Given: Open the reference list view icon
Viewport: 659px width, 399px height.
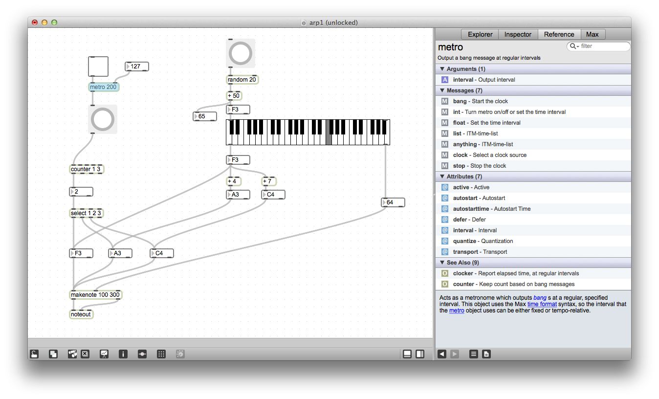Looking at the screenshot, I should coord(473,354).
